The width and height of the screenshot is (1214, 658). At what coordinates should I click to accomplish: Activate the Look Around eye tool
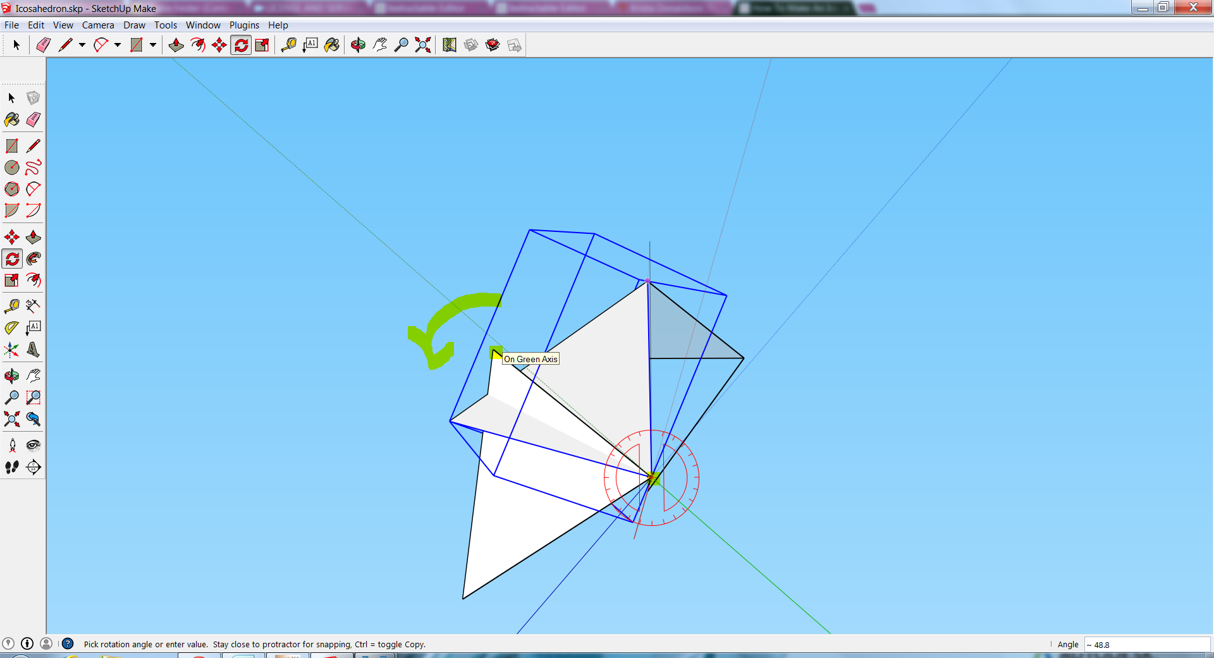34,446
